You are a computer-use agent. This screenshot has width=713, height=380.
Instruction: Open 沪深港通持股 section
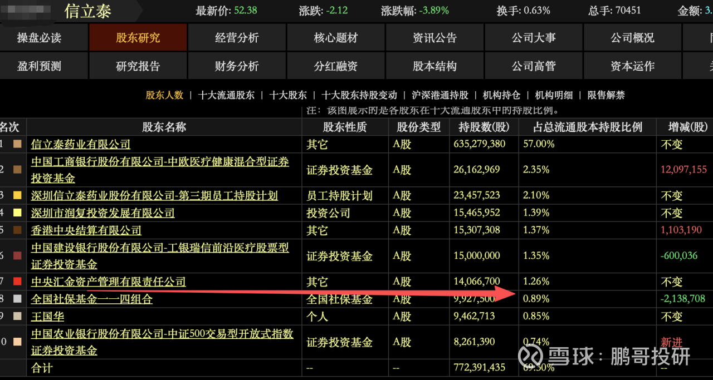click(440, 95)
